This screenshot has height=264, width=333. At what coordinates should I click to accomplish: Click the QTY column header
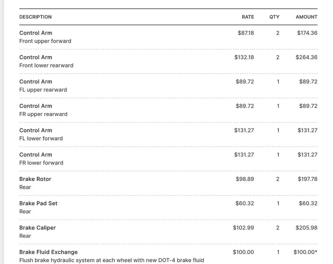pos(274,17)
